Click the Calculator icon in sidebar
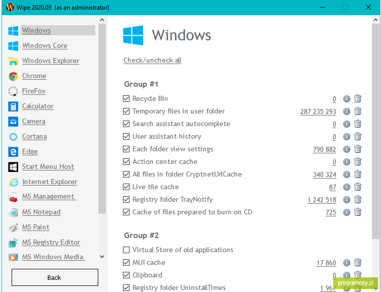The height and width of the screenshot is (292, 381). click(13, 106)
